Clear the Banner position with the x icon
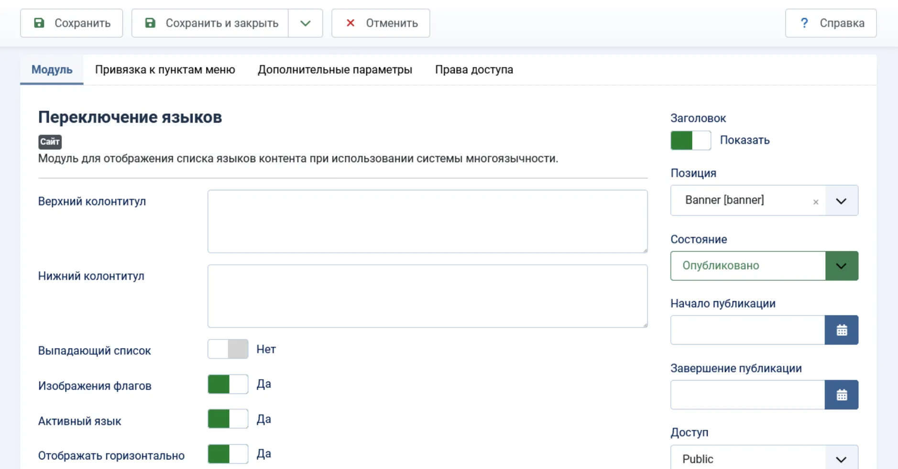 coord(816,202)
